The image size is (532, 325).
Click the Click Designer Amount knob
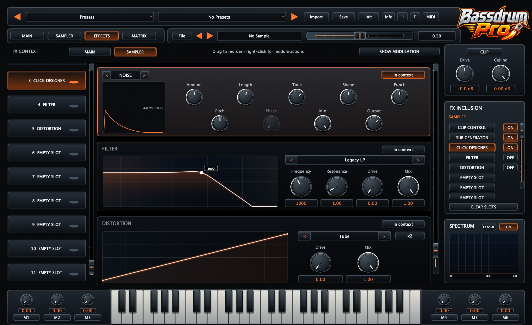pos(194,97)
